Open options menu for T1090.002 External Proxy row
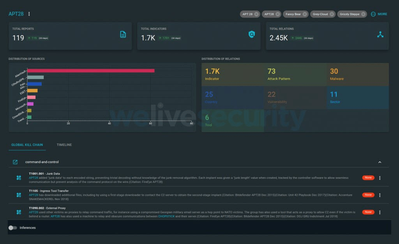This screenshot has height=244, width=399. (380, 213)
